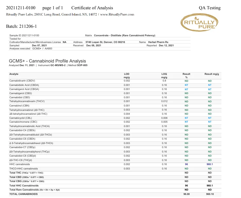Select the 'Cannabidiol-C4 (CBDb)' row label
This screenshot has height=198, width=241.
(22, 130)
